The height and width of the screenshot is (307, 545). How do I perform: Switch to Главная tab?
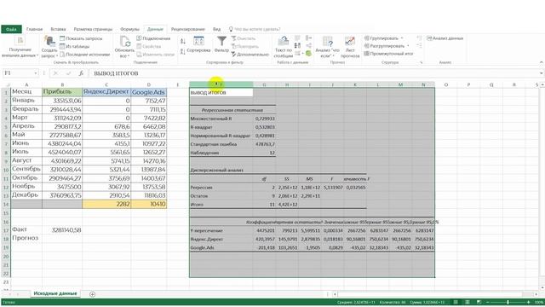pos(34,29)
